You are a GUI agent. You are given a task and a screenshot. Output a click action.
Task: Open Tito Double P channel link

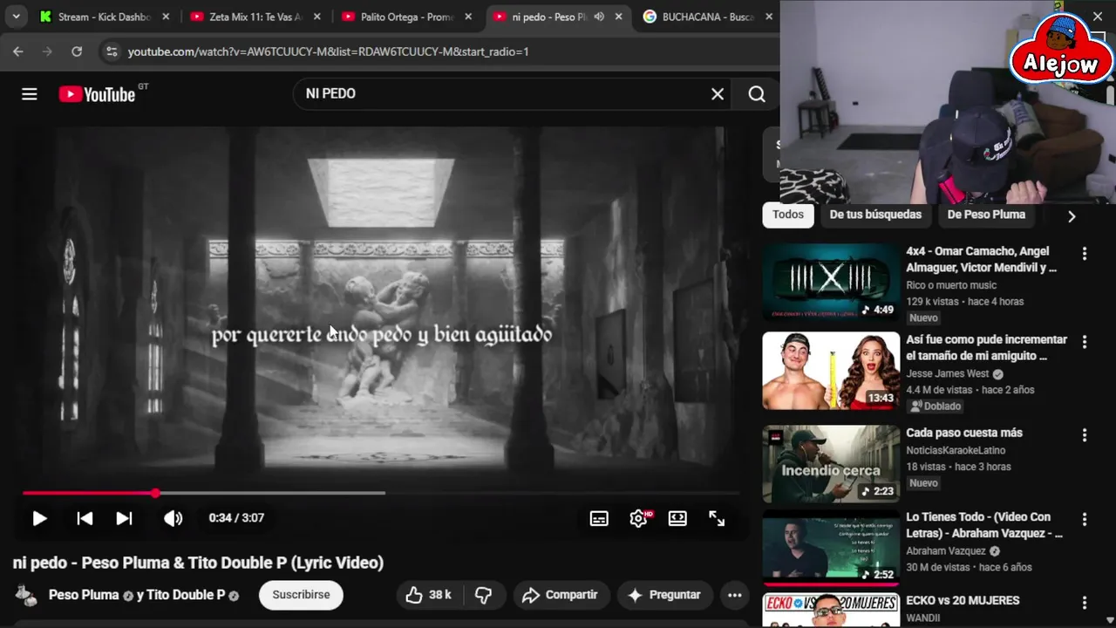(x=186, y=595)
